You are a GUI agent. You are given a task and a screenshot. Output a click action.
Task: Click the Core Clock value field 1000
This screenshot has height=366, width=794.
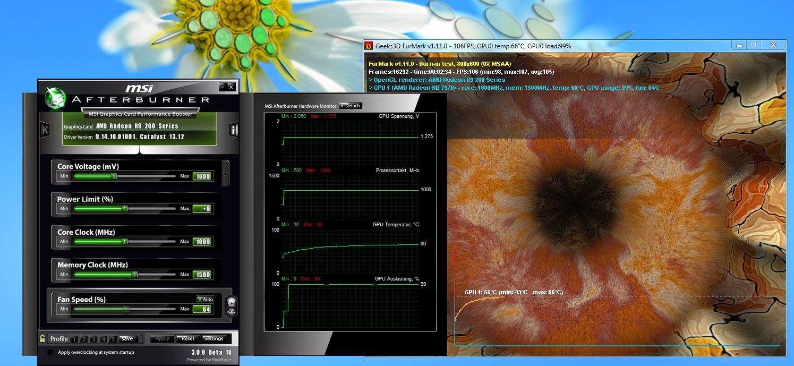tap(202, 242)
